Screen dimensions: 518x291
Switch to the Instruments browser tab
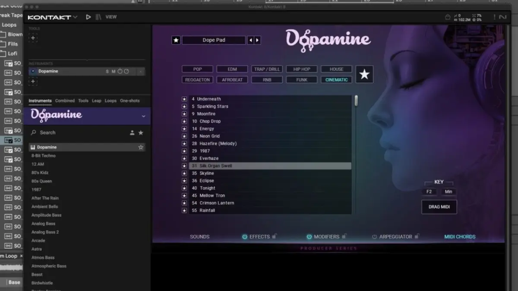pyautogui.click(x=40, y=101)
